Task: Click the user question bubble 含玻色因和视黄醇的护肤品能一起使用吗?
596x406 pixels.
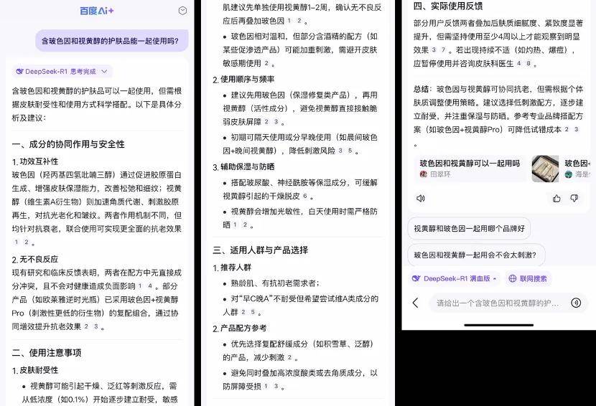Action: pyautogui.click(x=112, y=41)
